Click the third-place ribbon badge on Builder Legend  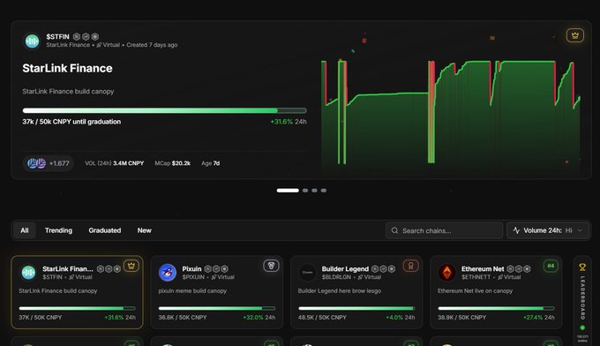[x=410, y=266]
